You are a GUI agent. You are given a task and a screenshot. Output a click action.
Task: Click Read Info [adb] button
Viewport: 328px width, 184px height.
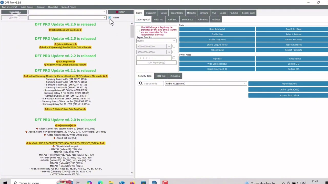click(217, 29)
